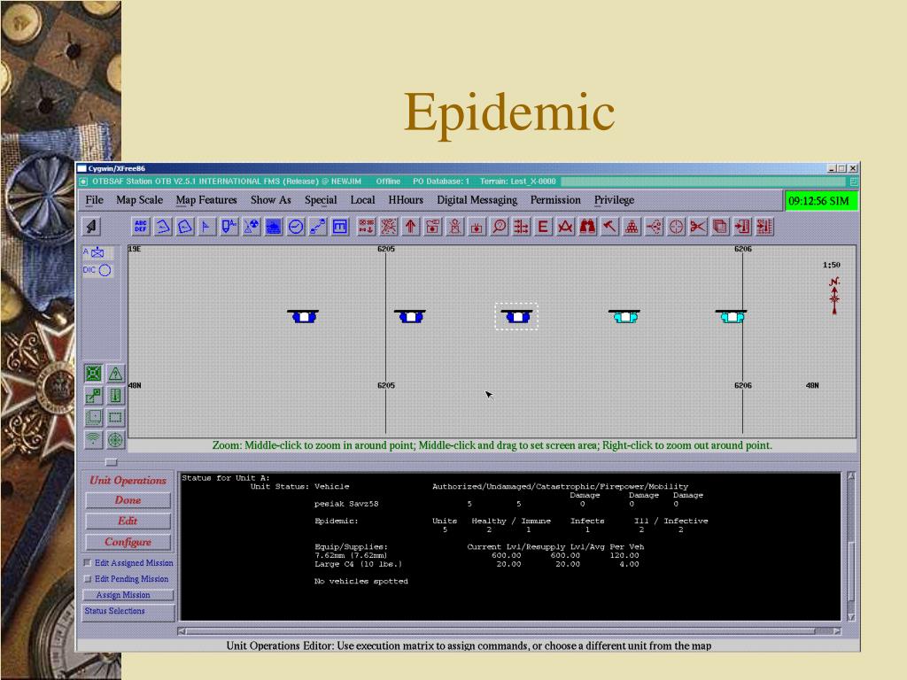Image resolution: width=907 pixels, height=680 pixels.
Task: Click the 'No vehicles spotted' status text
Action: (361, 581)
